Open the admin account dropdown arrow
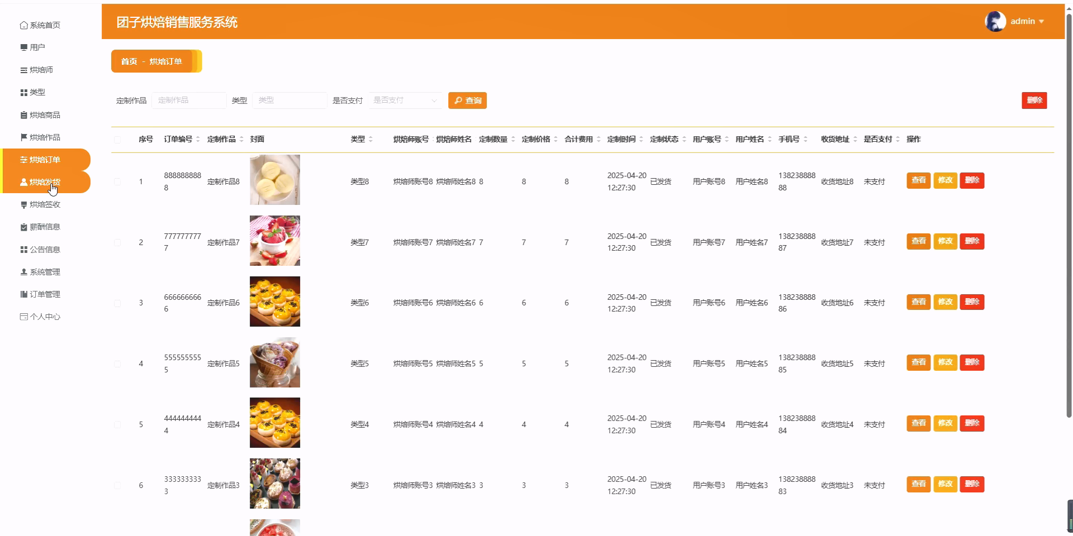The width and height of the screenshot is (1073, 536). (1041, 21)
